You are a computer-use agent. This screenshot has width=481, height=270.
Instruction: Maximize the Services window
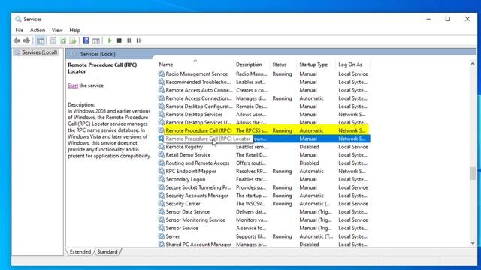(448, 19)
